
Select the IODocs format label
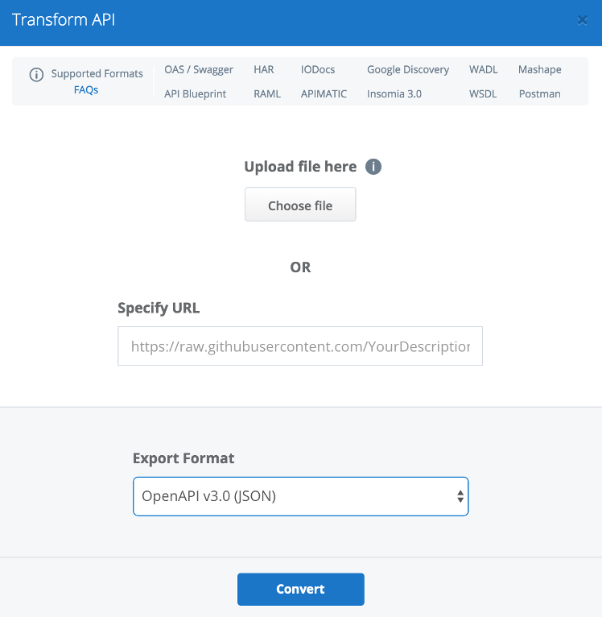[318, 70]
